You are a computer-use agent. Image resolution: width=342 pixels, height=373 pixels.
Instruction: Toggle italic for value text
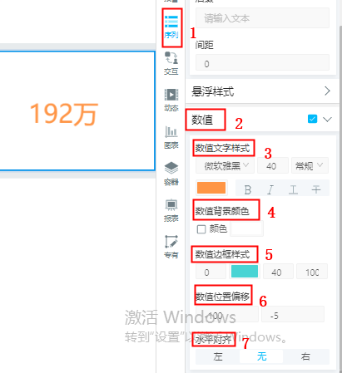coord(270,189)
